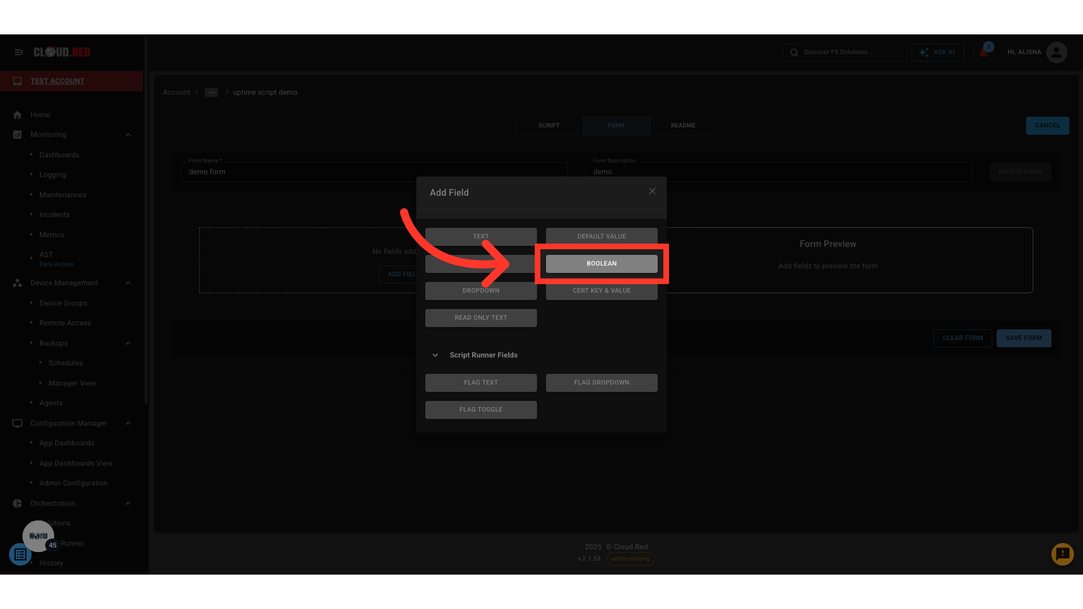Choose the Boolean field type
The height and width of the screenshot is (609, 1083).
pos(601,264)
